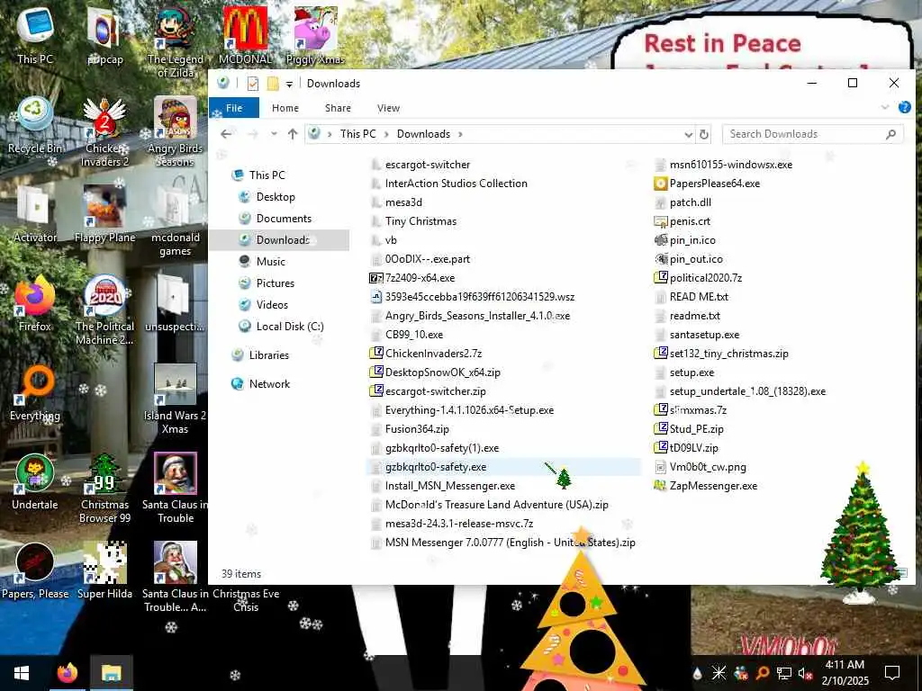Open MCDONAL desktop icon

tap(245, 35)
